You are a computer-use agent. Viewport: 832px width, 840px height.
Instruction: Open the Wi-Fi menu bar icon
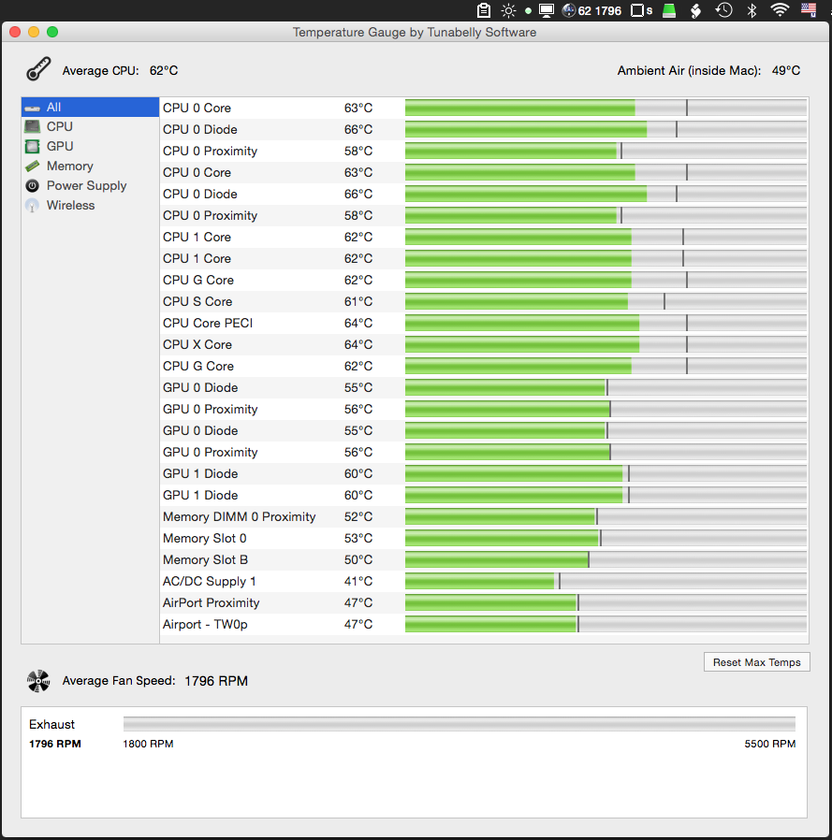(x=780, y=10)
